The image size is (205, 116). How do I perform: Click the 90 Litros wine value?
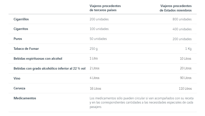coord(185,78)
